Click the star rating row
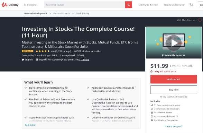Viewport: 203px width, 133px height. pos(43,51)
